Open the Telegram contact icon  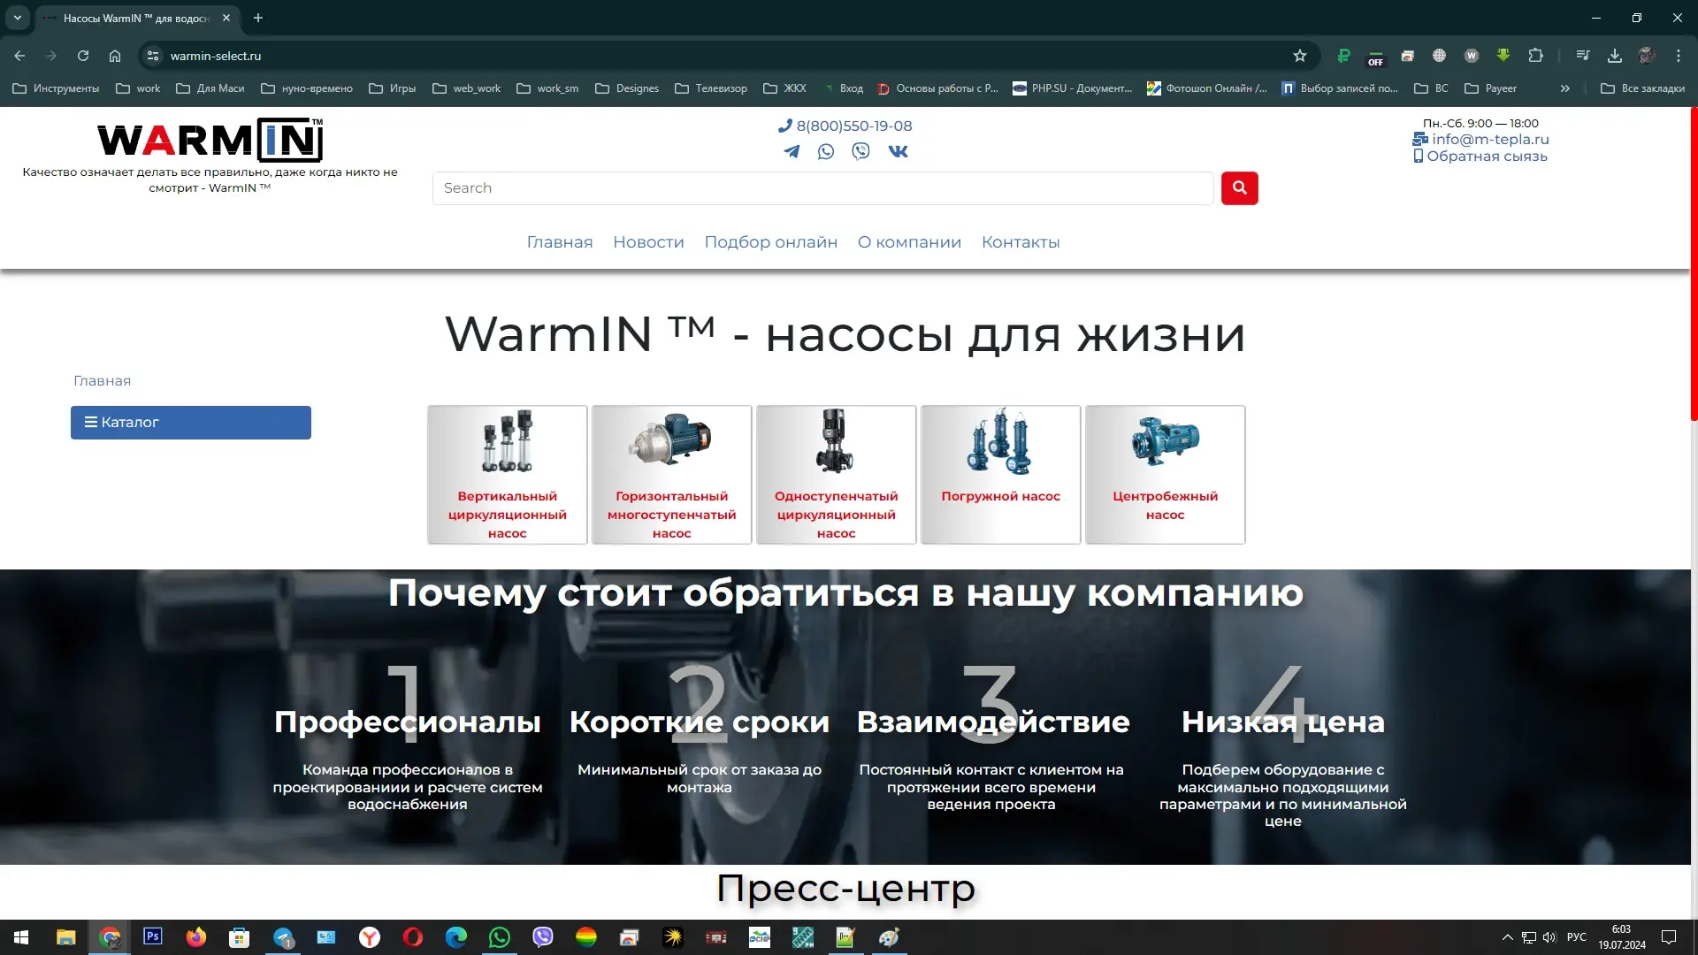point(792,151)
